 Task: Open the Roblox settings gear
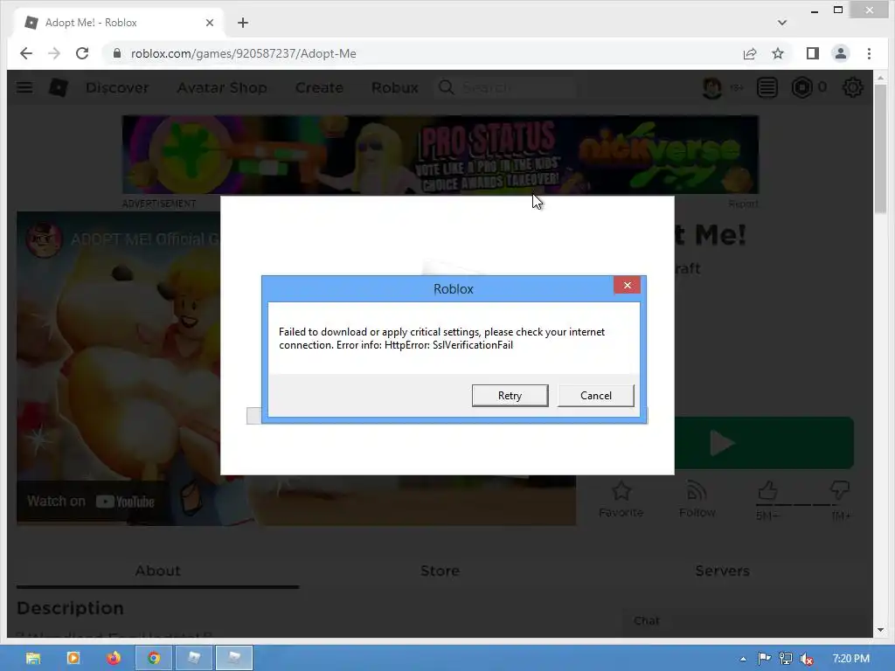853,88
